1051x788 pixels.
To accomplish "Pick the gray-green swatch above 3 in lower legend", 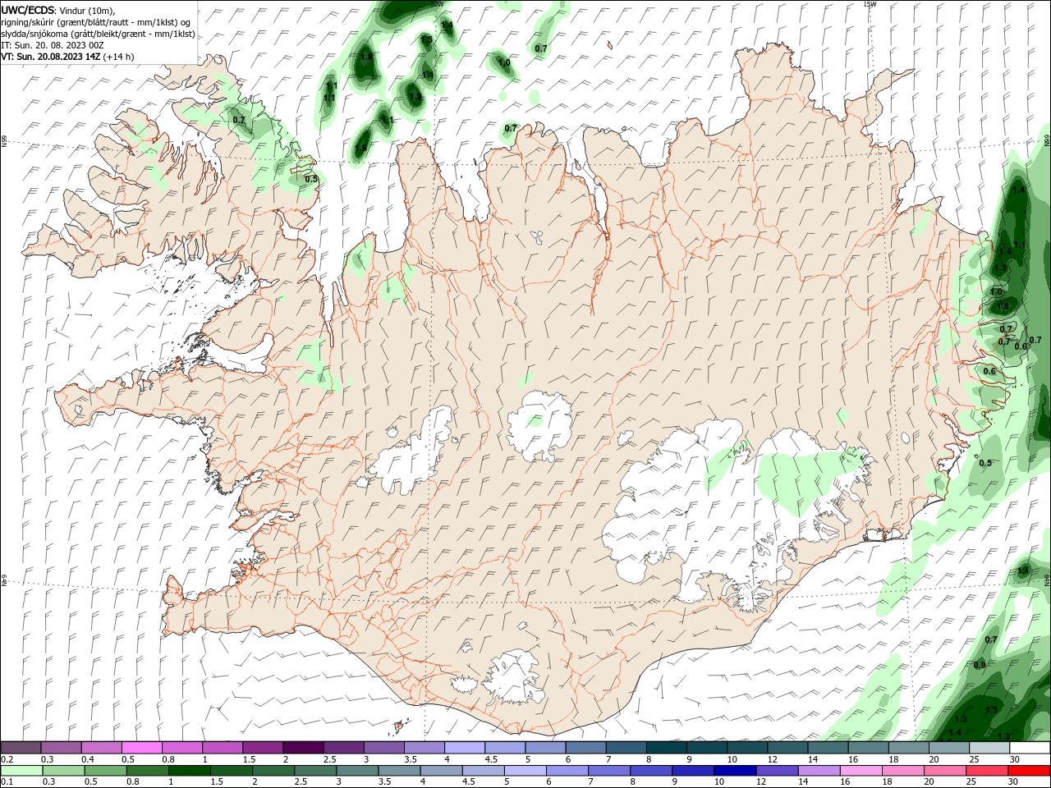I will point(357,770).
